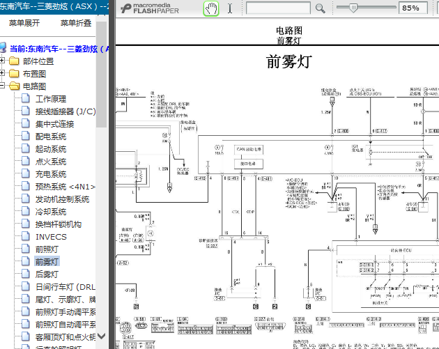The width and height of the screenshot is (439, 349).
Task: Click the document icon beside 换档杆锁机构
Action: point(26,224)
